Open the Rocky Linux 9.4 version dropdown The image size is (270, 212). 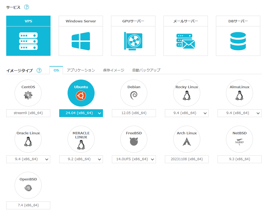click(x=187, y=113)
